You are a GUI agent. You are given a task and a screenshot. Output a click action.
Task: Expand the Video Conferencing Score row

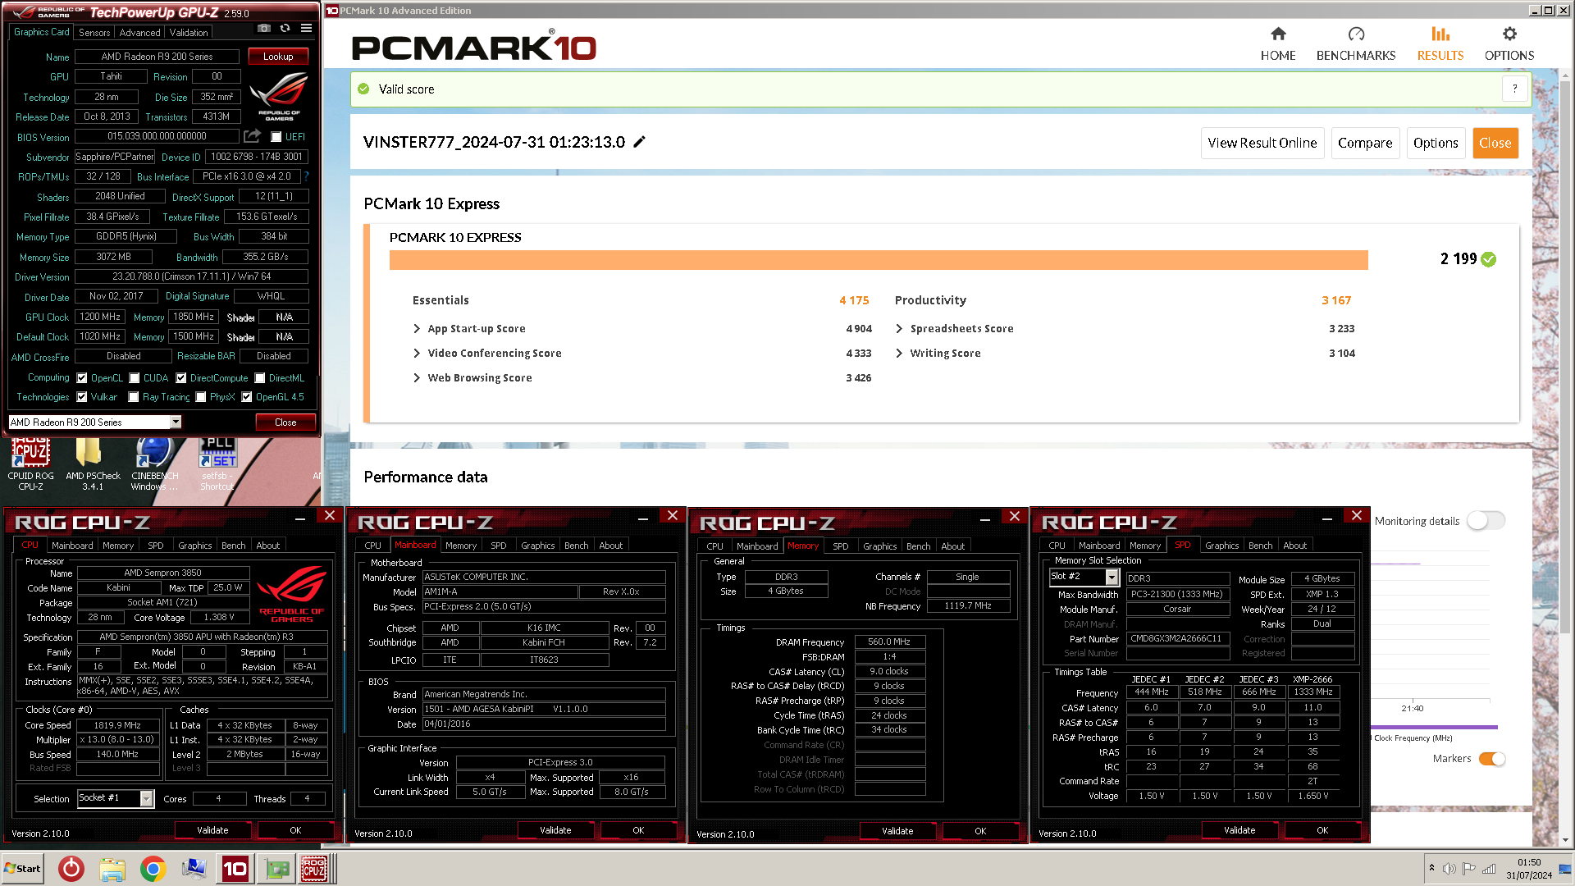point(417,354)
